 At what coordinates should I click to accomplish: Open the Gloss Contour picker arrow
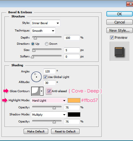42,91
